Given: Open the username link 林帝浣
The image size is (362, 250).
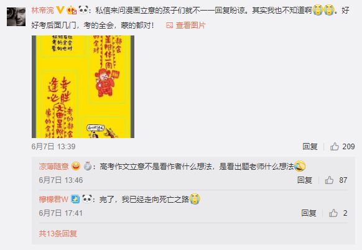Looking at the screenshot, I should [43, 11].
